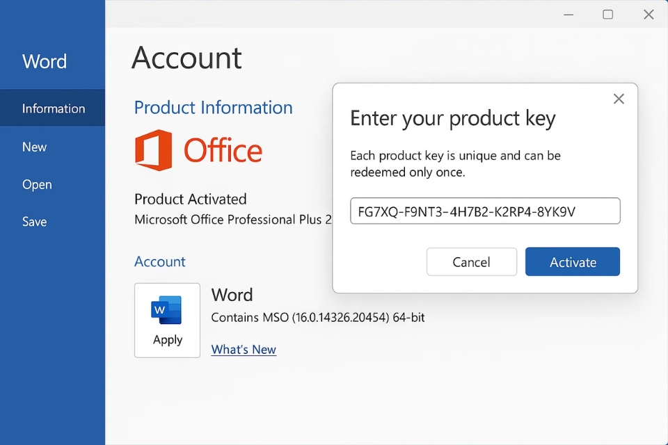Click the Contains MSO version text
This screenshot has height=445, width=668.
[x=318, y=317]
